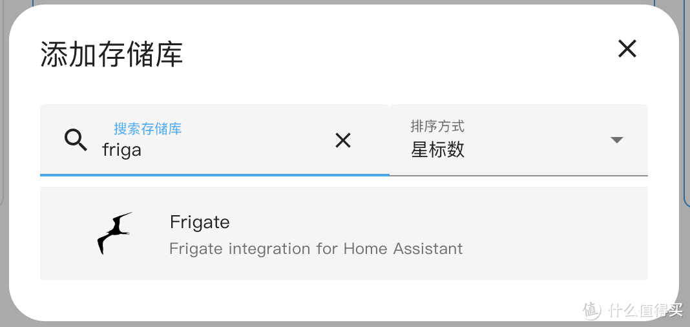Click the gray underline beneath the sort dropdown
Screen dimensions: 690x327
point(518,175)
